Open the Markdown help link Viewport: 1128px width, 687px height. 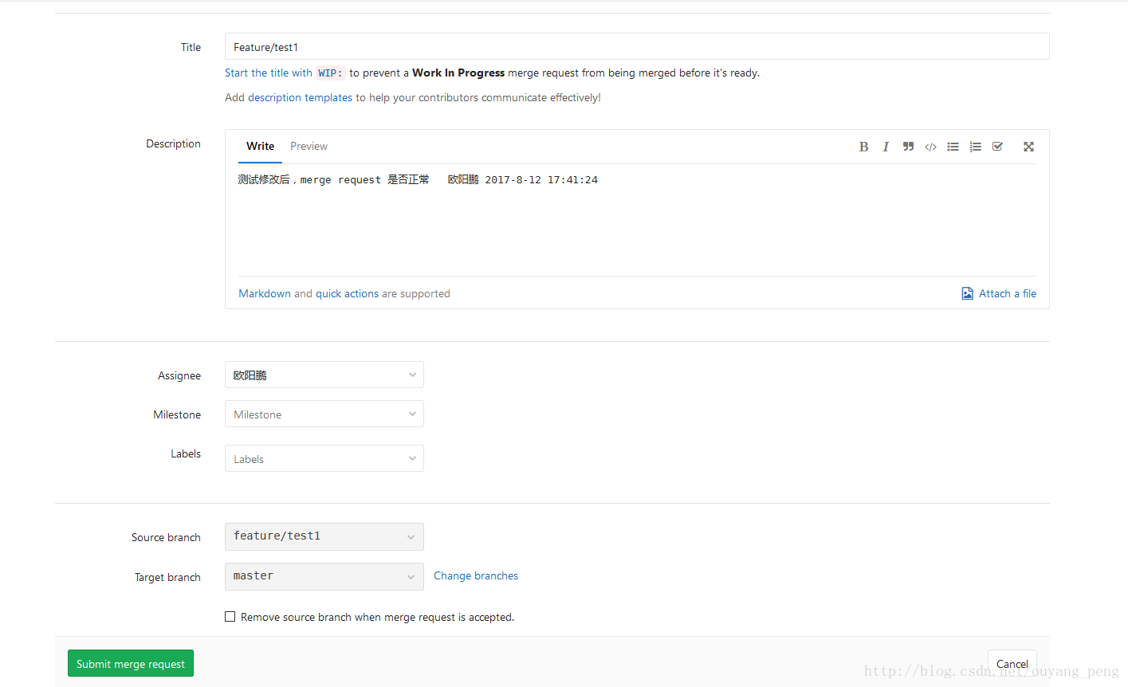[265, 293]
